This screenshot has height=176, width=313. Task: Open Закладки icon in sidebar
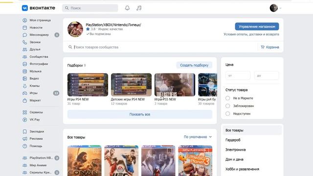25,132
